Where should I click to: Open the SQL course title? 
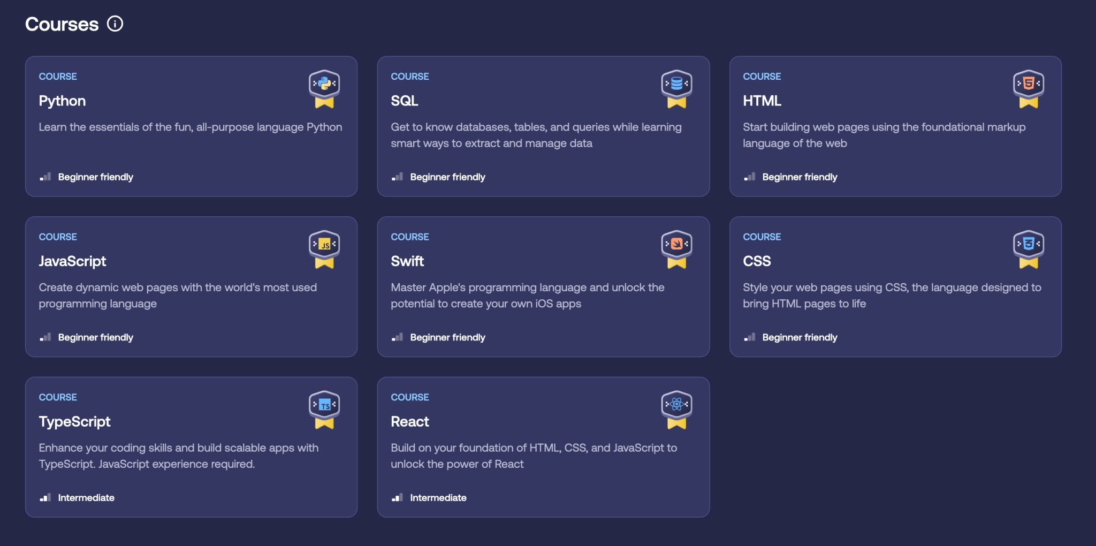click(x=405, y=101)
